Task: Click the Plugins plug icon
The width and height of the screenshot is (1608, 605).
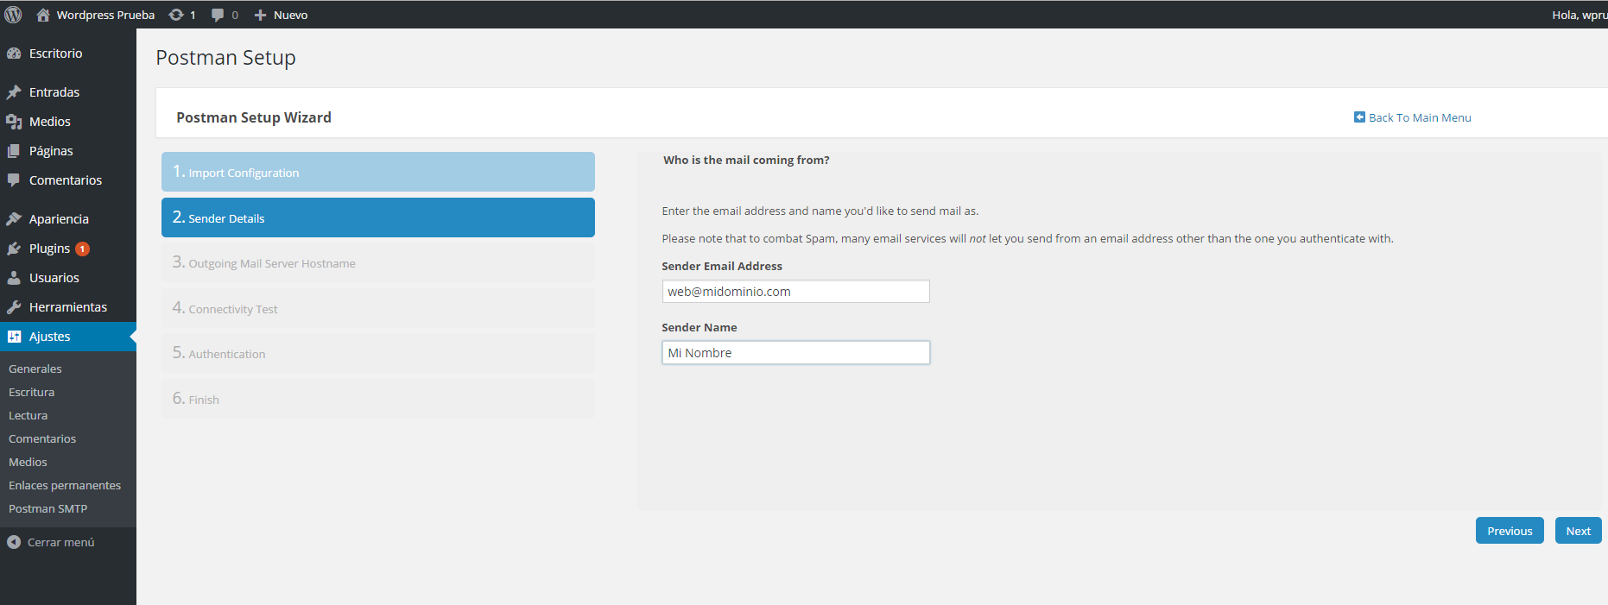Action: click(14, 249)
